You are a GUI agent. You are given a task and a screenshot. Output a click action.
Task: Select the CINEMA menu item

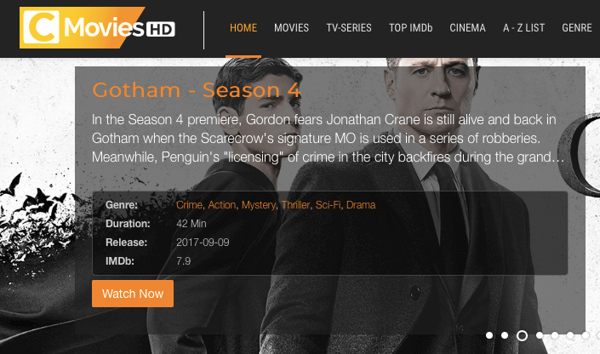pos(467,28)
